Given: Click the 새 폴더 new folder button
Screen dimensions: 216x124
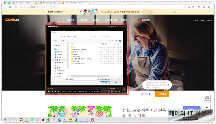Looking at the screenshot, I should tap(63, 41).
